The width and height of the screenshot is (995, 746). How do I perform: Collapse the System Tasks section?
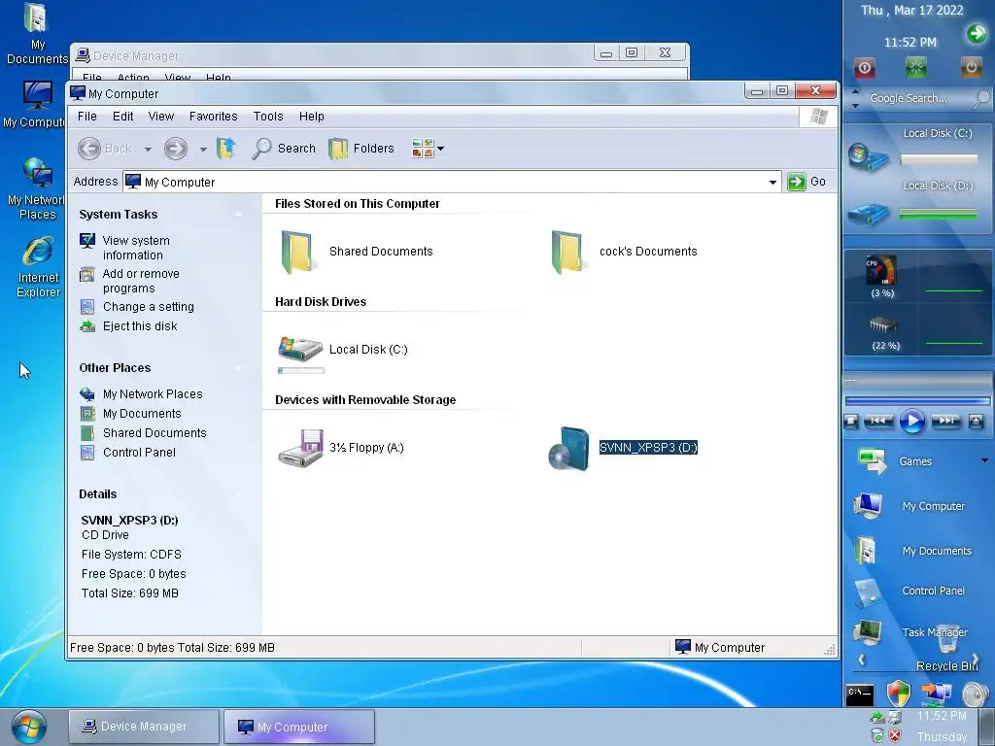pos(239,215)
